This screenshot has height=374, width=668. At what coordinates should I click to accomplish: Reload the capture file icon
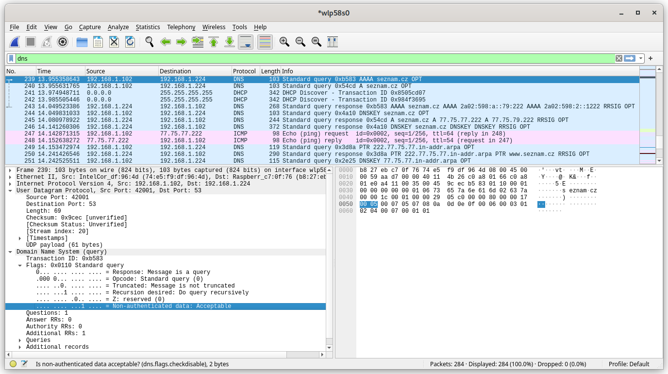tap(130, 42)
